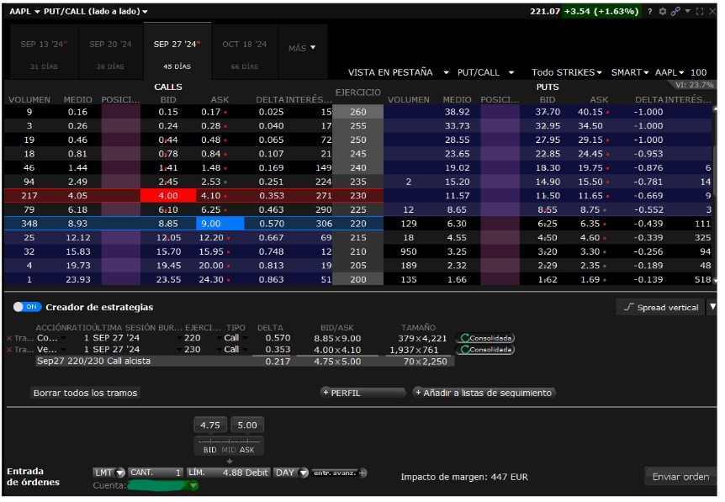
Task: Switch to the OCT 18 '24 expiry tab
Action: coord(244,51)
